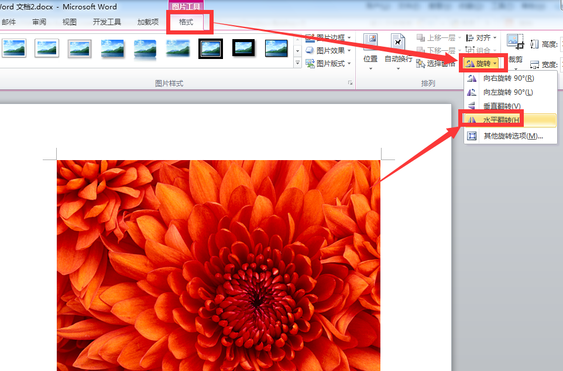Click 下移一层 send backward
Image resolution: width=563 pixels, height=371 pixels.
coord(438,50)
